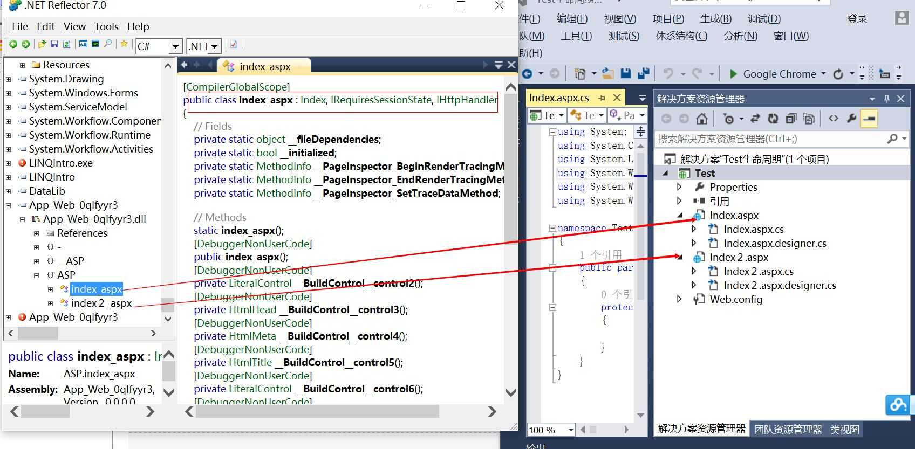915x449 pixels.
Task: Click the 登录 sign-in link in Visual Studio
Action: pyautogui.click(x=857, y=19)
